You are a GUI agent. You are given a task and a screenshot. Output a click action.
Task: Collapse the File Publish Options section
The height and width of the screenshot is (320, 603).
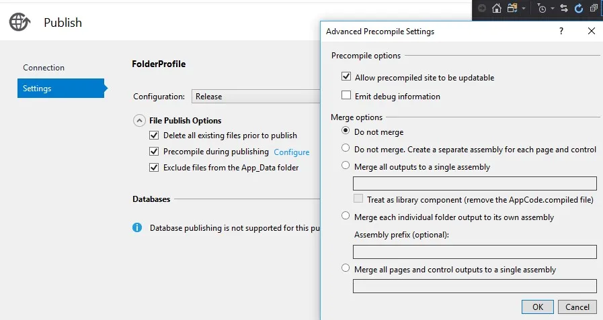tap(139, 121)
